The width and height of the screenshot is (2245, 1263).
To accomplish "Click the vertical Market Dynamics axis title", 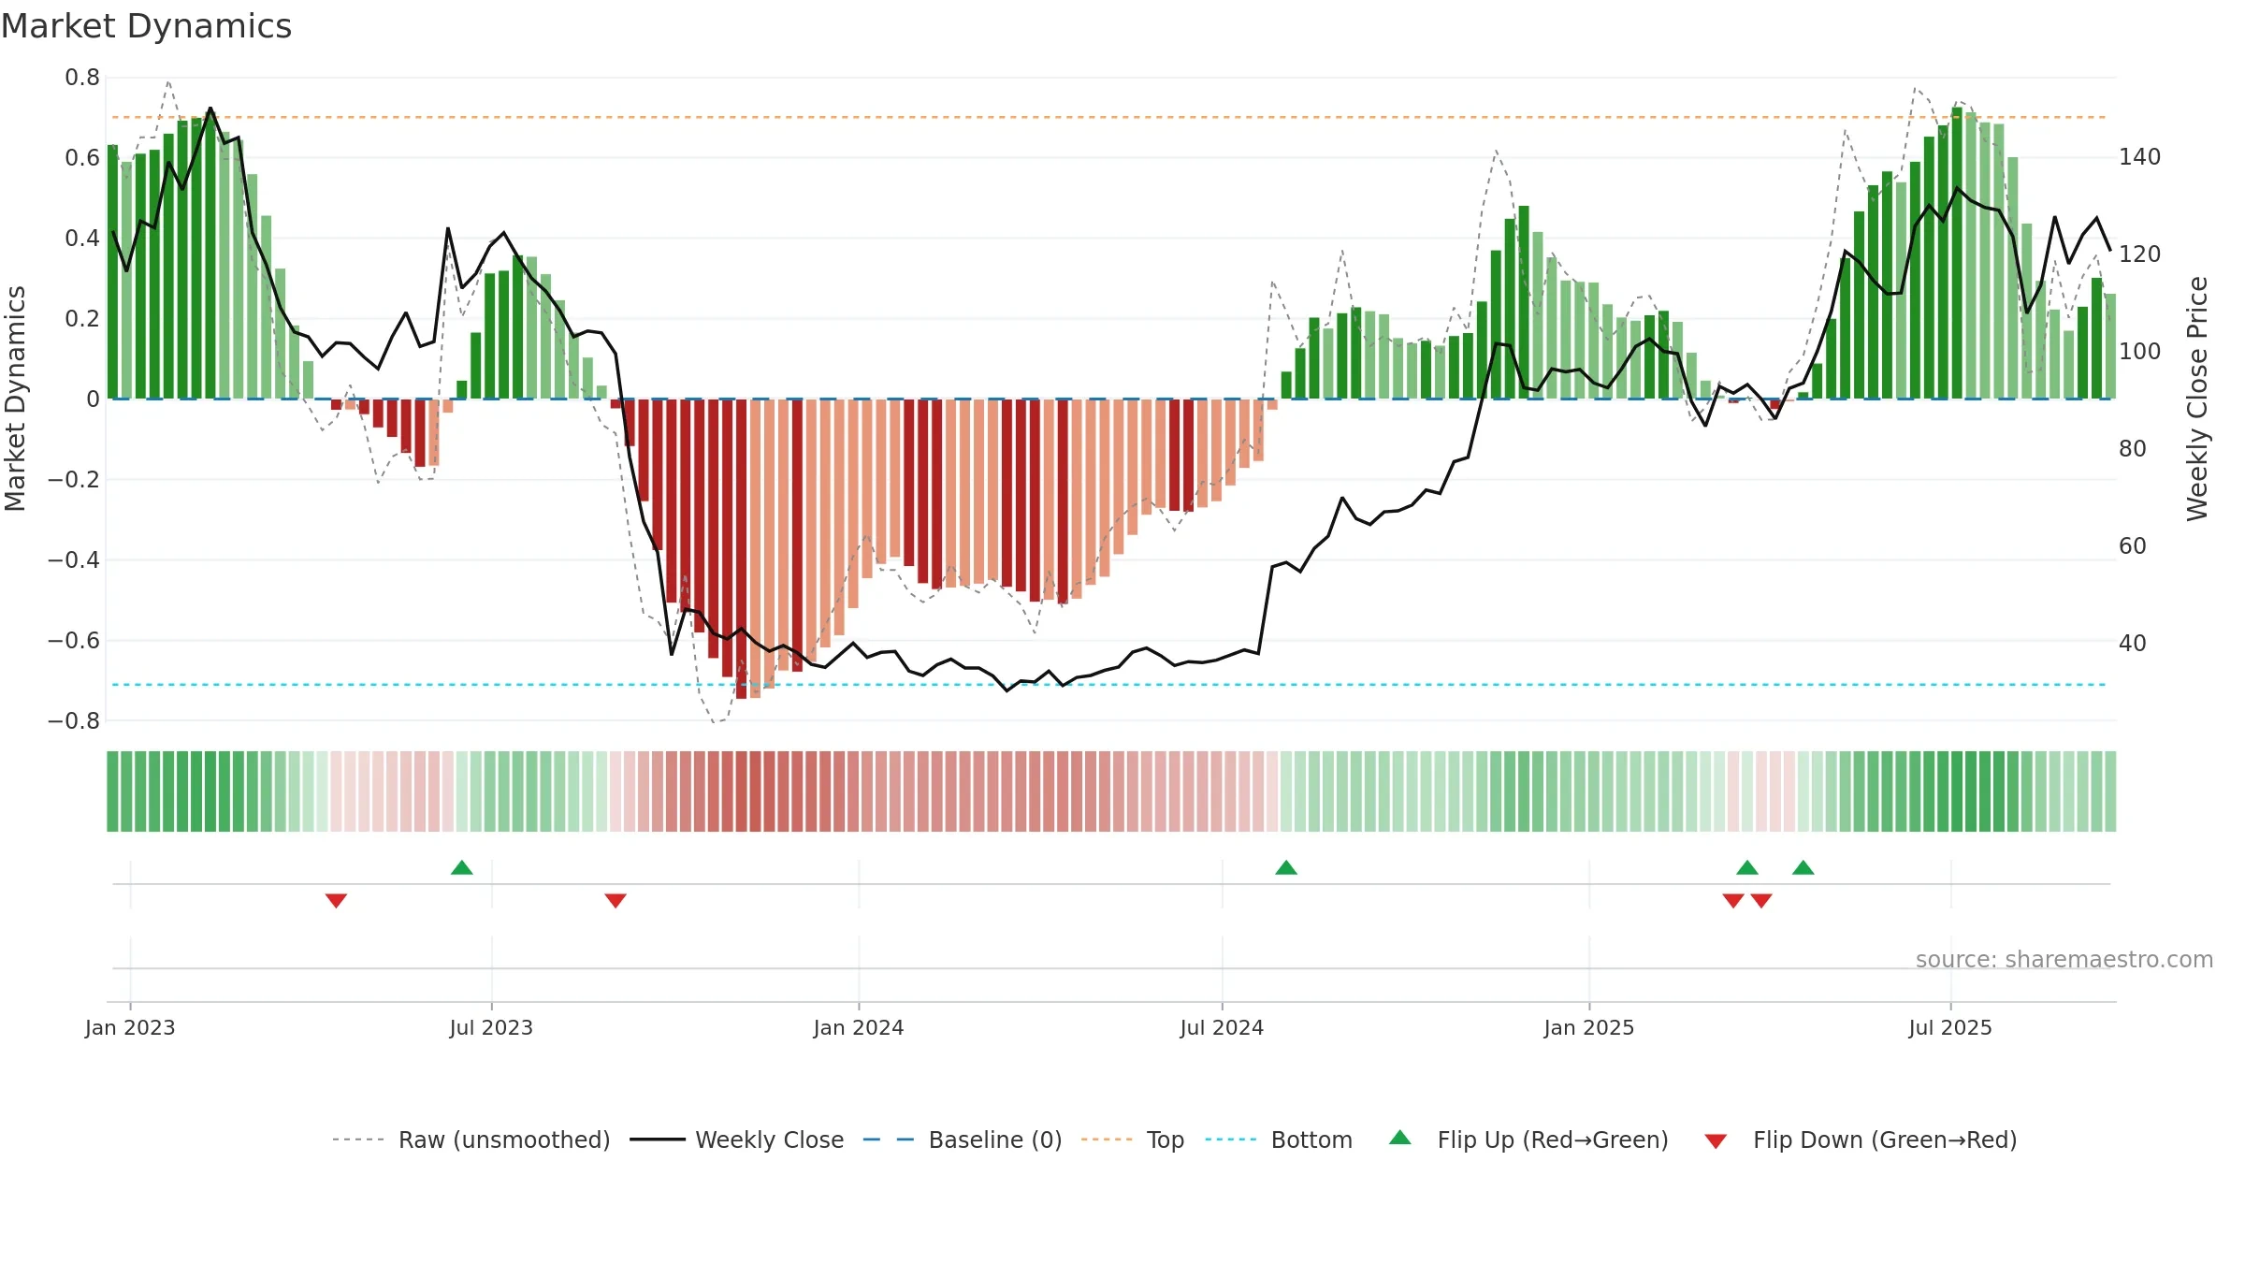I will (x=15, y=399).
